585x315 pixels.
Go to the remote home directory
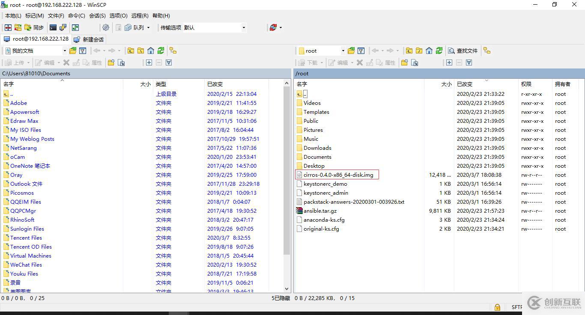click(x=429, y=51)
